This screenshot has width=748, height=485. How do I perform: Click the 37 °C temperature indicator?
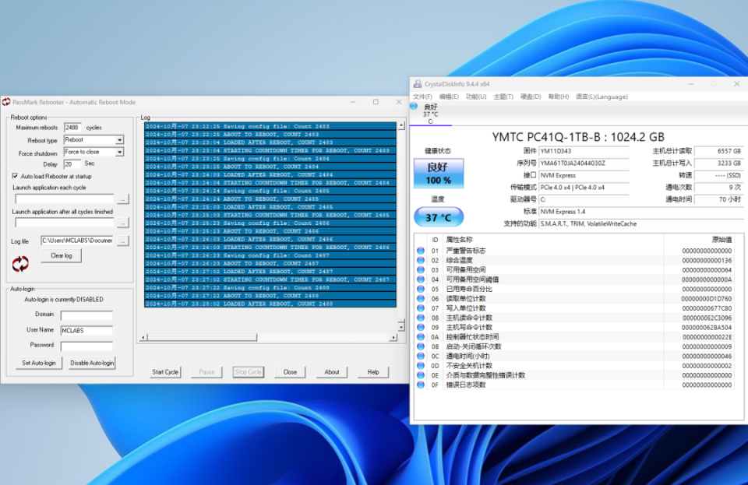pos(438,218)
